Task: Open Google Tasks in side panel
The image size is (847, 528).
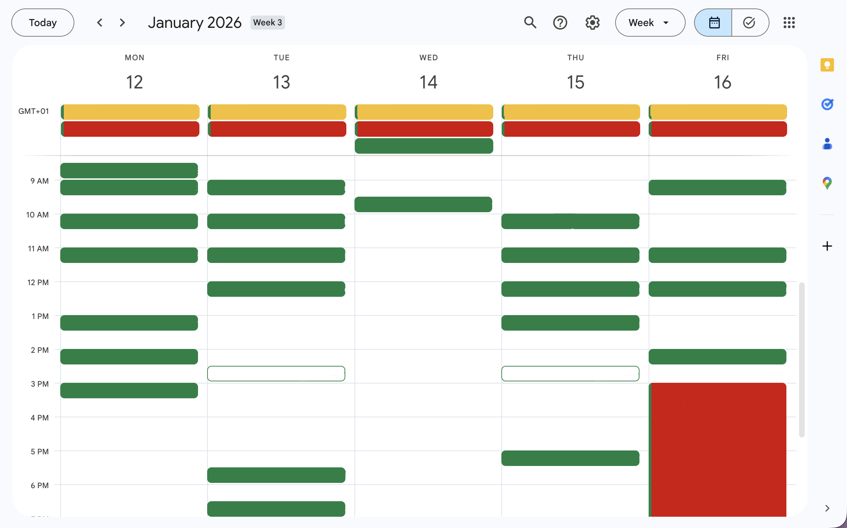Action: tap(827, 104)
